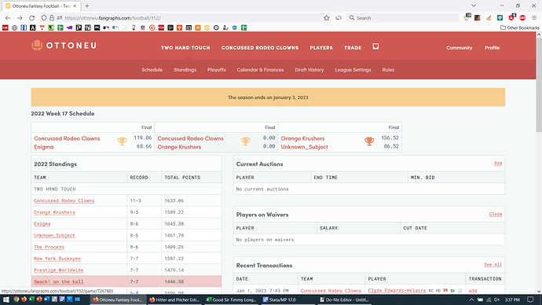Open Prestige Worldwide team in standings

pos(59,270)
